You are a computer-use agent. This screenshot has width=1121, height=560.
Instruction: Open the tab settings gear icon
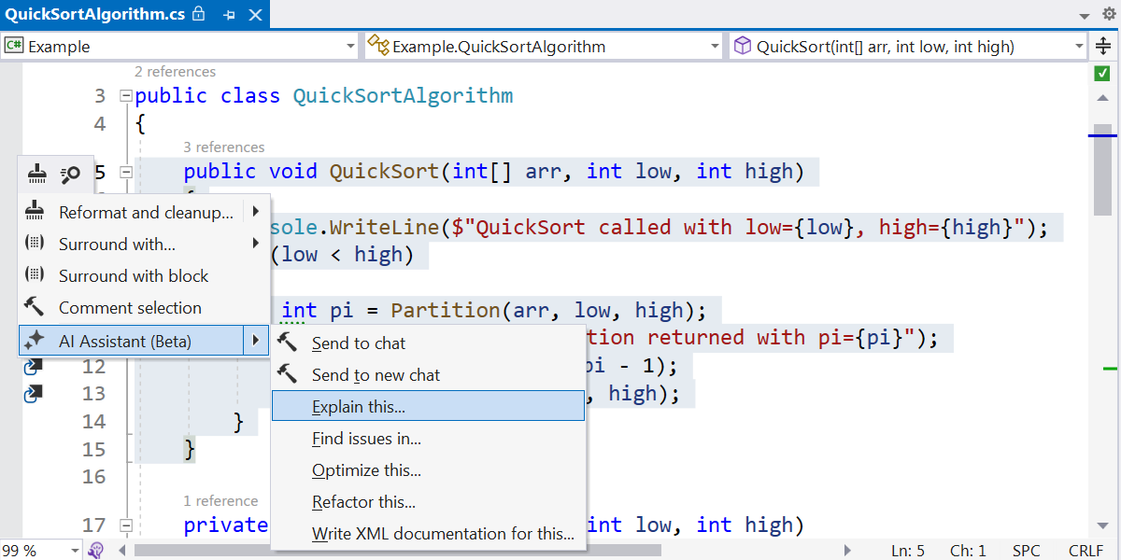pos(1110,14)
